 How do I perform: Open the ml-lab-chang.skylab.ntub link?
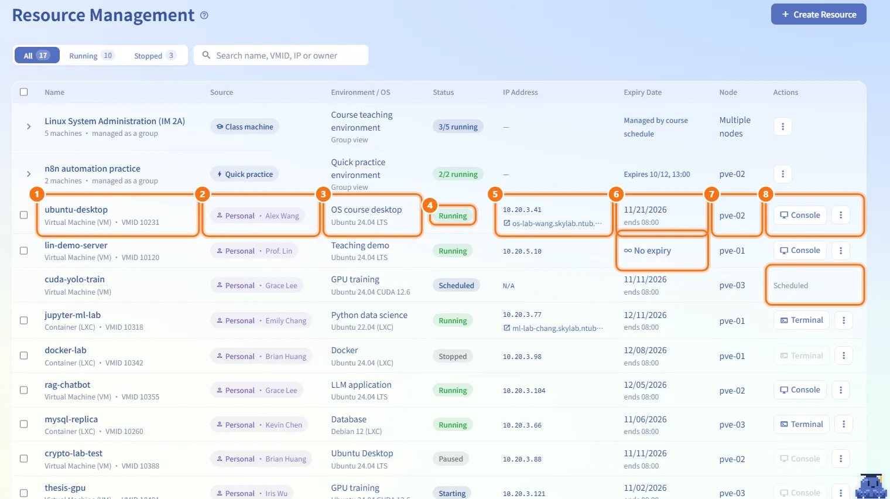pos(553,328)
